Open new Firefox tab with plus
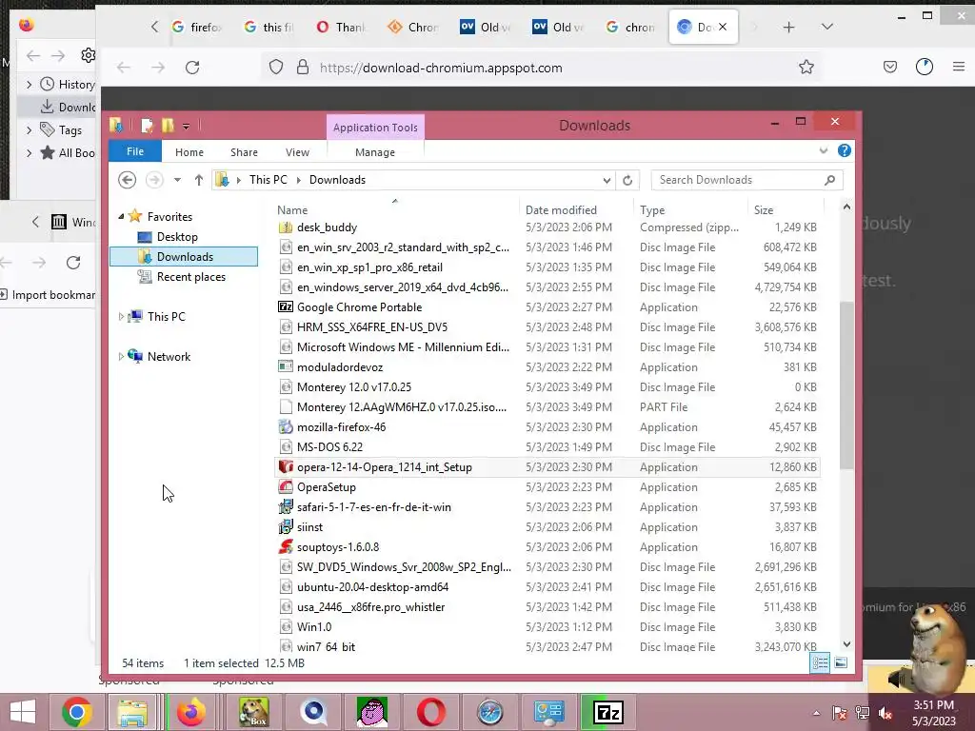 [x=788, y=28]
